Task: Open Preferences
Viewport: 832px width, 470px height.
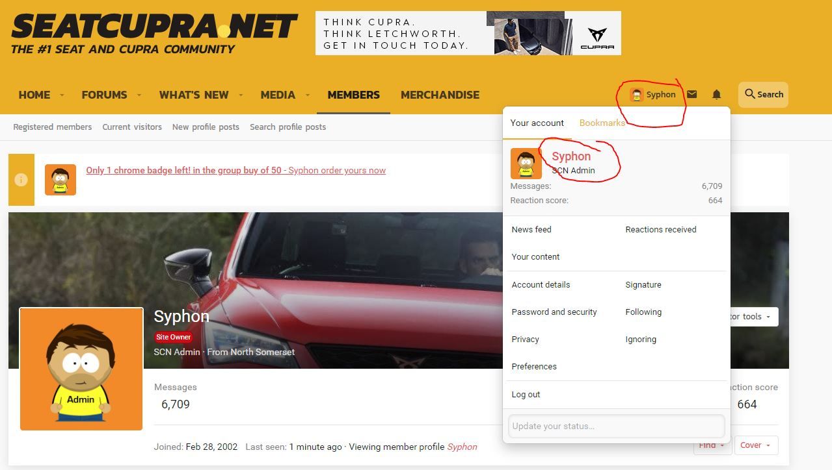Action: [534, 367]
